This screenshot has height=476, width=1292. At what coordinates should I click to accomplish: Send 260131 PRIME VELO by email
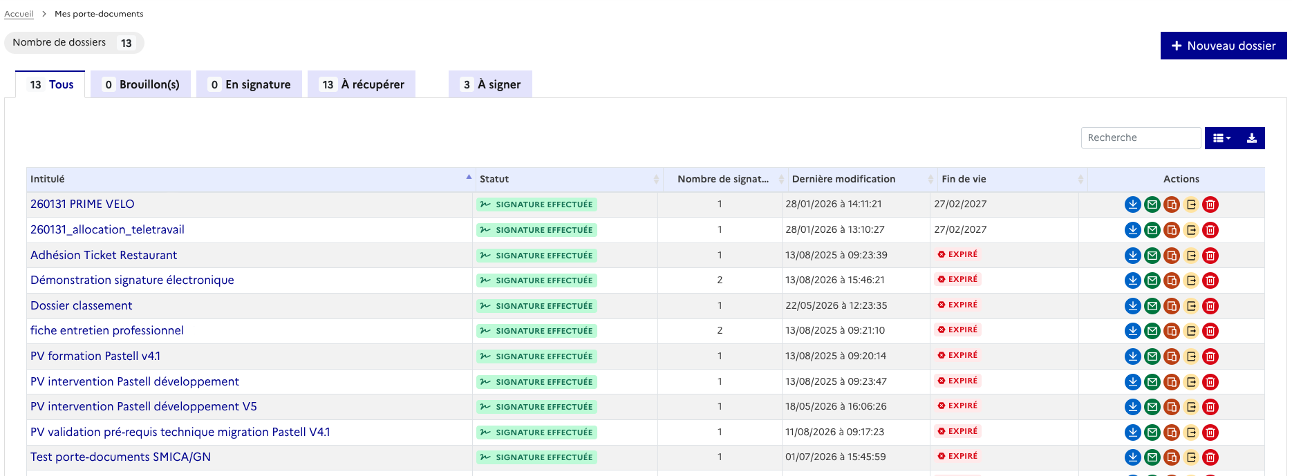pyautogui.click(x=1152, y=204)
